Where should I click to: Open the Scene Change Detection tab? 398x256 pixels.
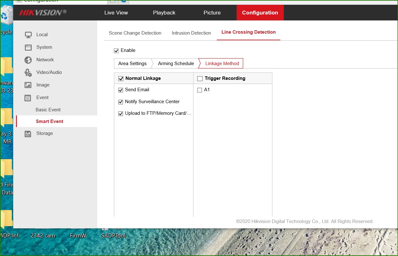(x=135, y=33)
